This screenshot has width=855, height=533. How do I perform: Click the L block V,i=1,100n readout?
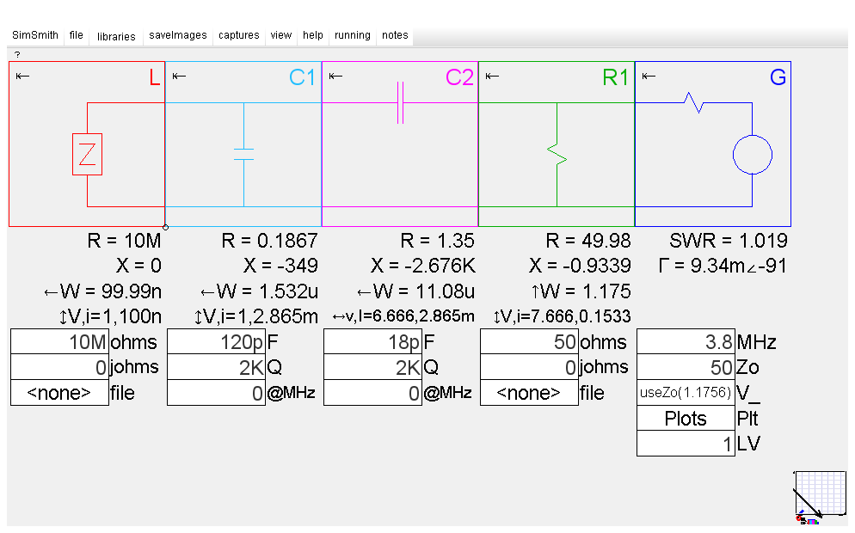(110, 316)
